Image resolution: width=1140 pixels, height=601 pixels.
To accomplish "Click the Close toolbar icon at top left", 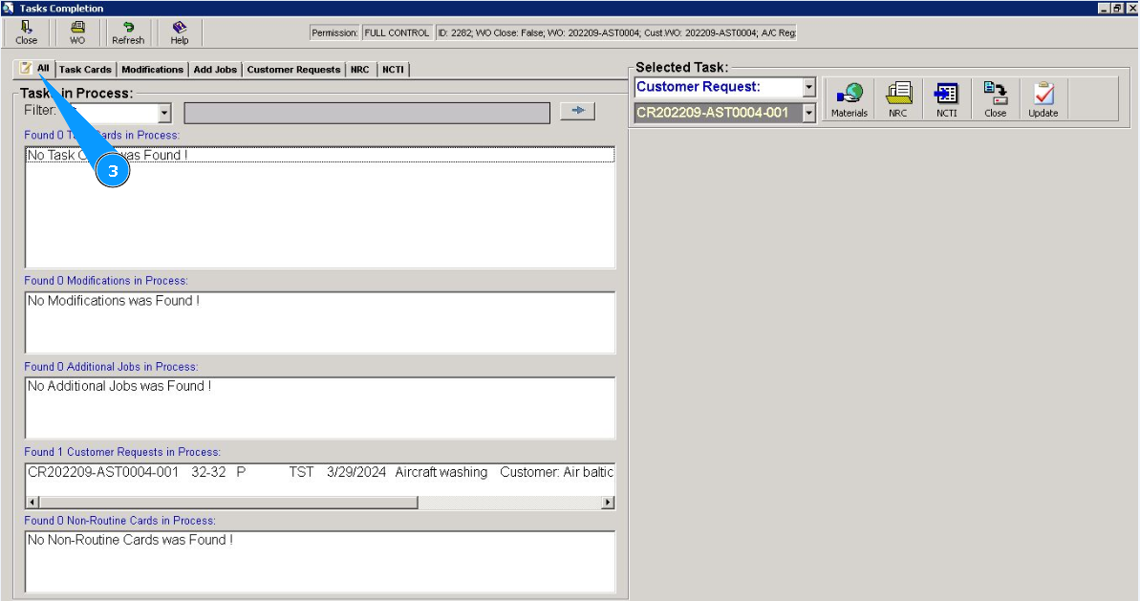I will click(26, 32).
